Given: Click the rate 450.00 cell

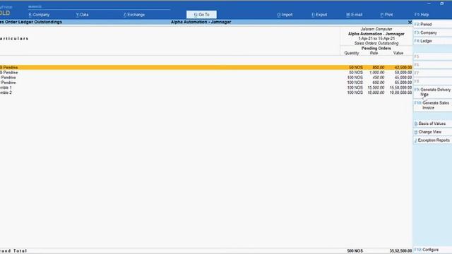Looking at the screenshot, I should point(379,78).
